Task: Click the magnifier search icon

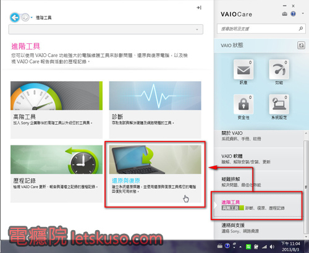Action: (x=301, y=28)
